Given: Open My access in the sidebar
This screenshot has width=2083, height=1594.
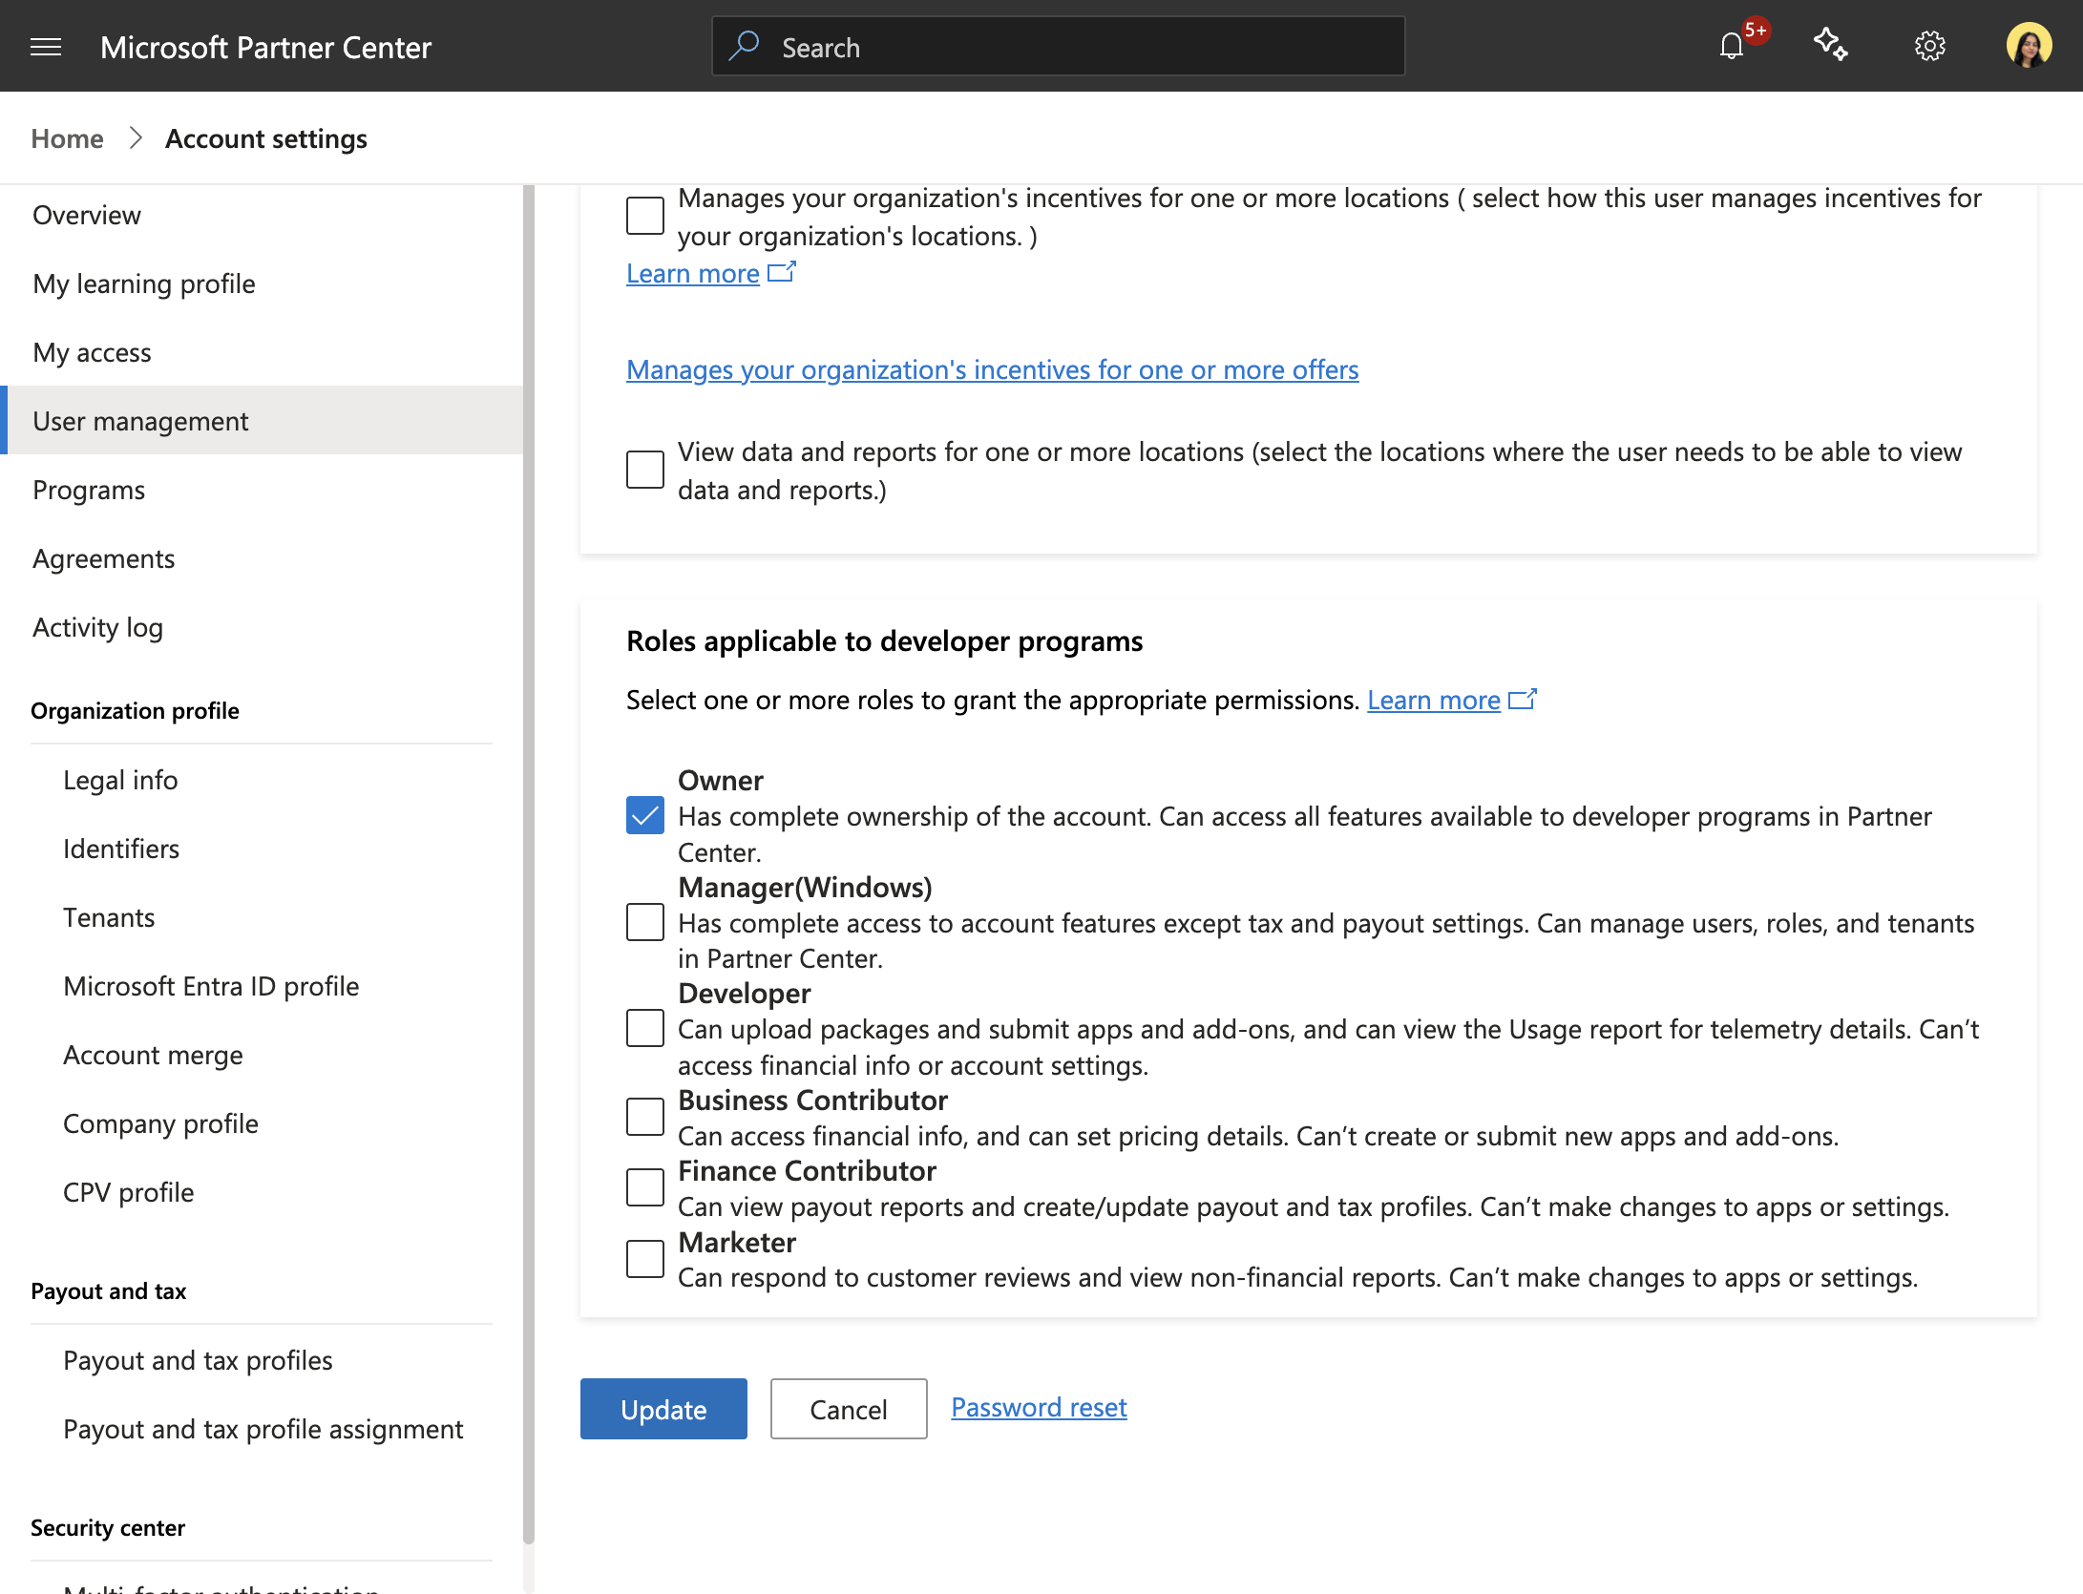Looking at the screenshot, I should 262,352.
